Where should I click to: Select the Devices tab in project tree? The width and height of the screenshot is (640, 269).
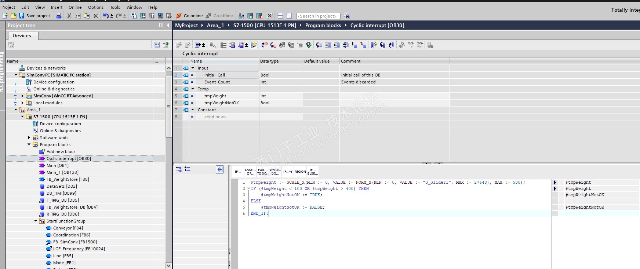coord(22,36)
